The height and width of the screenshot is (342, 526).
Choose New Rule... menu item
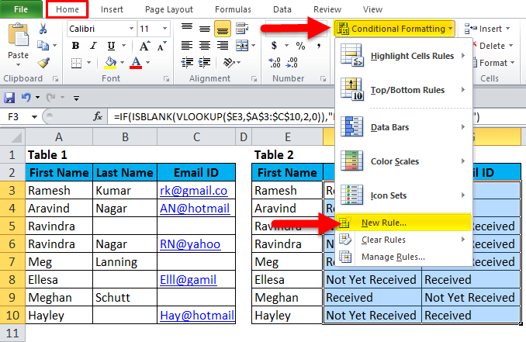pyautogui.click(x=403, y=223)
